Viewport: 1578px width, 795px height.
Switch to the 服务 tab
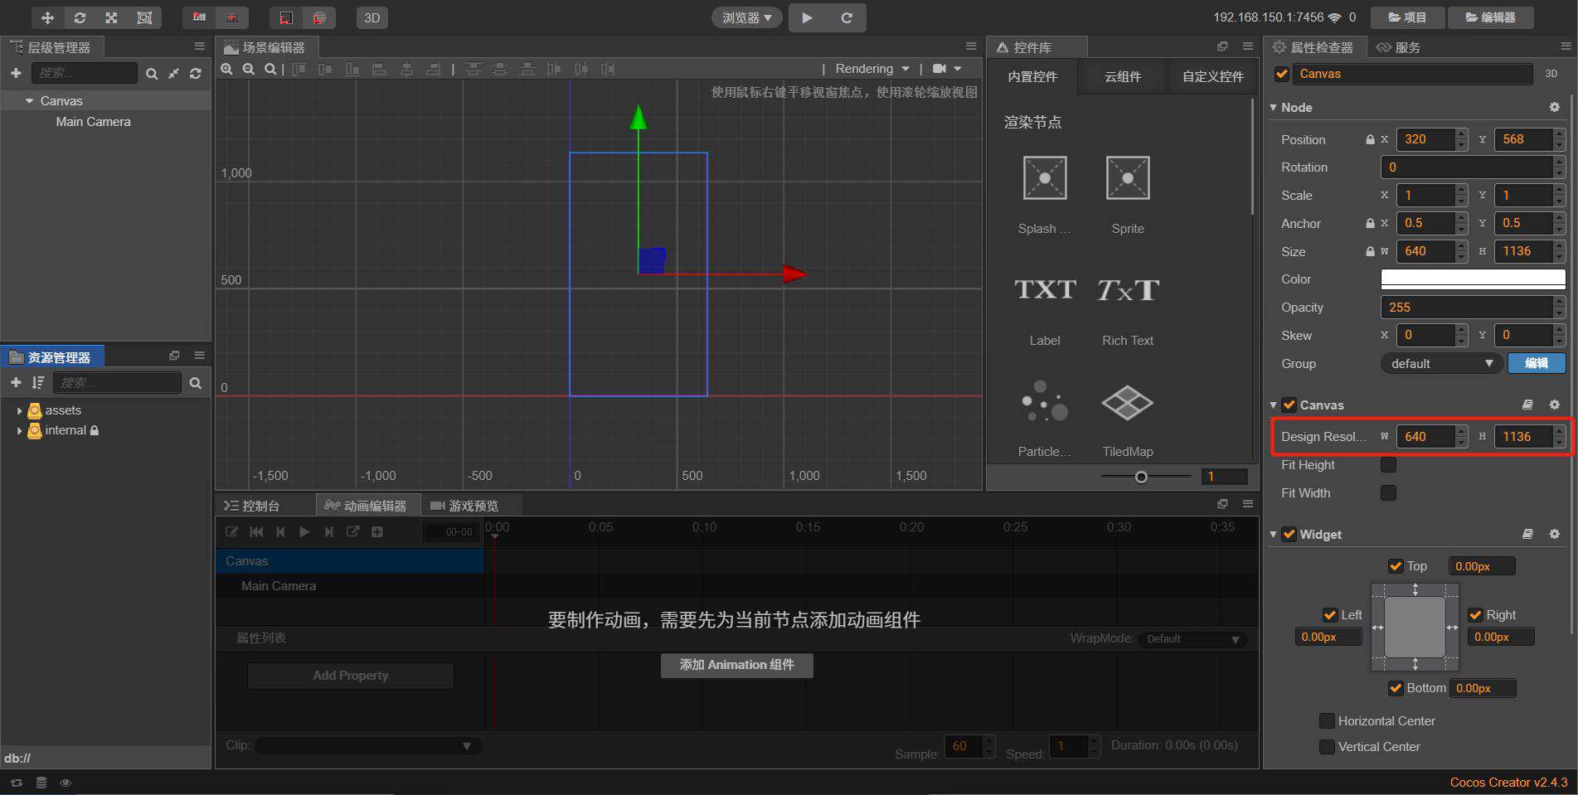[x=1399, y=47]
